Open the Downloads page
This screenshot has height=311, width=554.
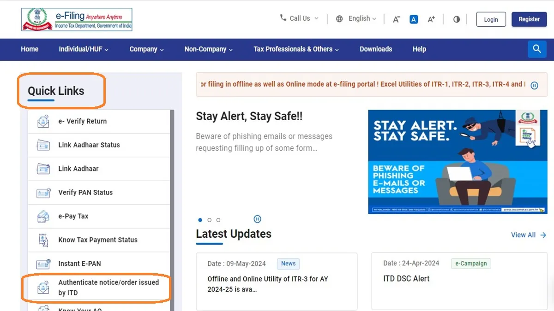[x=376, y=49]
